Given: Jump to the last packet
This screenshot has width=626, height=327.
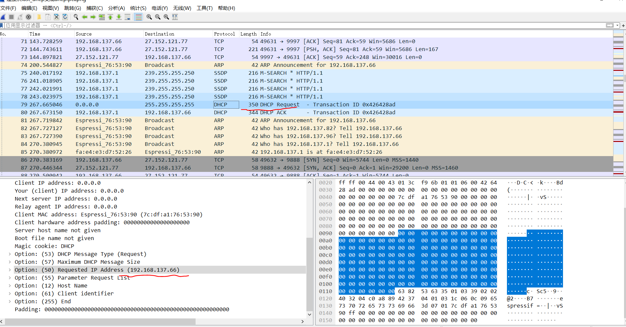Looking at the screenshot, I should click(119, 17).
